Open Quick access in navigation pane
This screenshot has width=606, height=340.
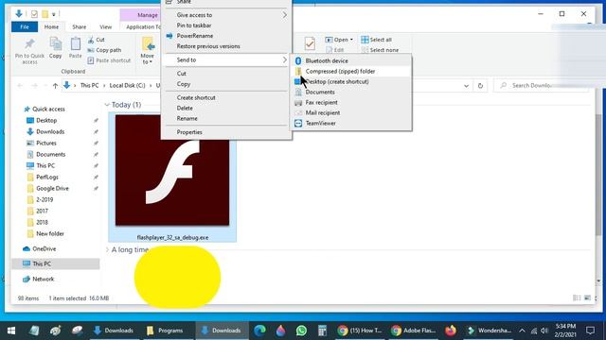(48, 110)
